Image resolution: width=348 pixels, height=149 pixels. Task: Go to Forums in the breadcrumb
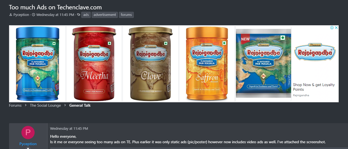[x=15, y=105]
